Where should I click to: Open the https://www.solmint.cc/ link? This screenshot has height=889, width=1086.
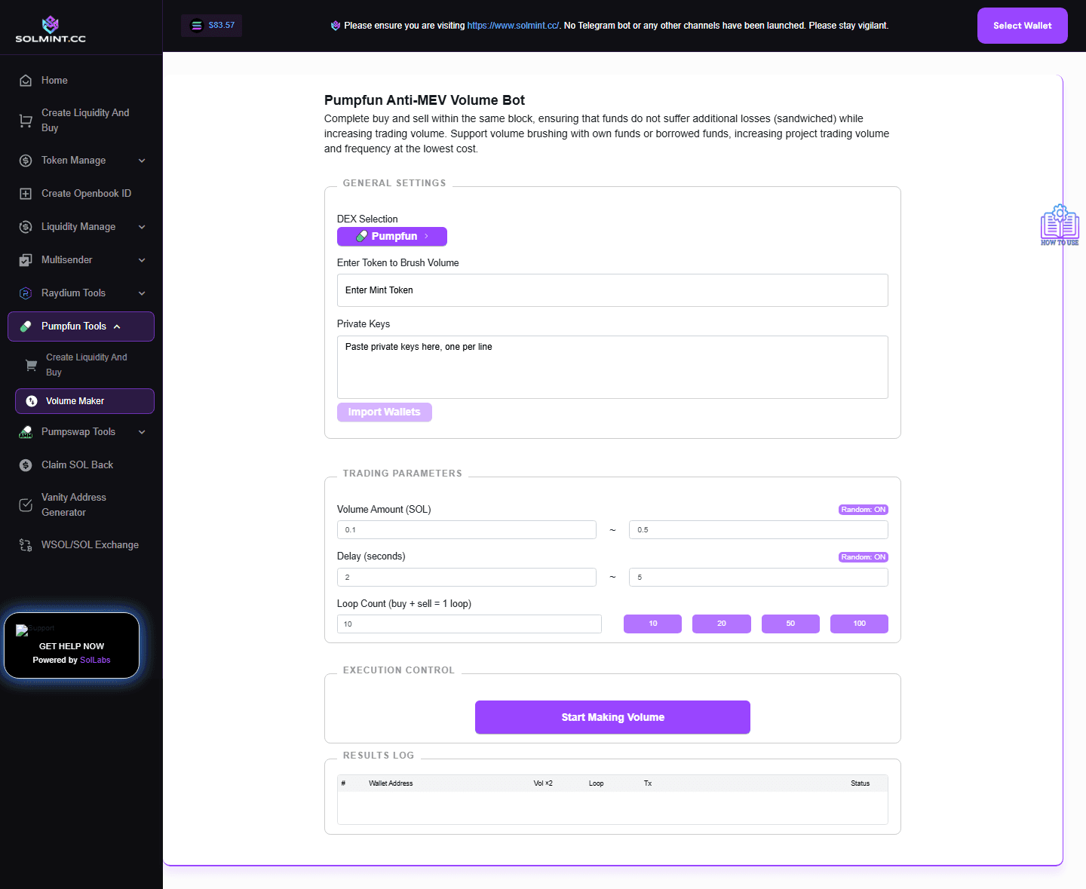512,25
